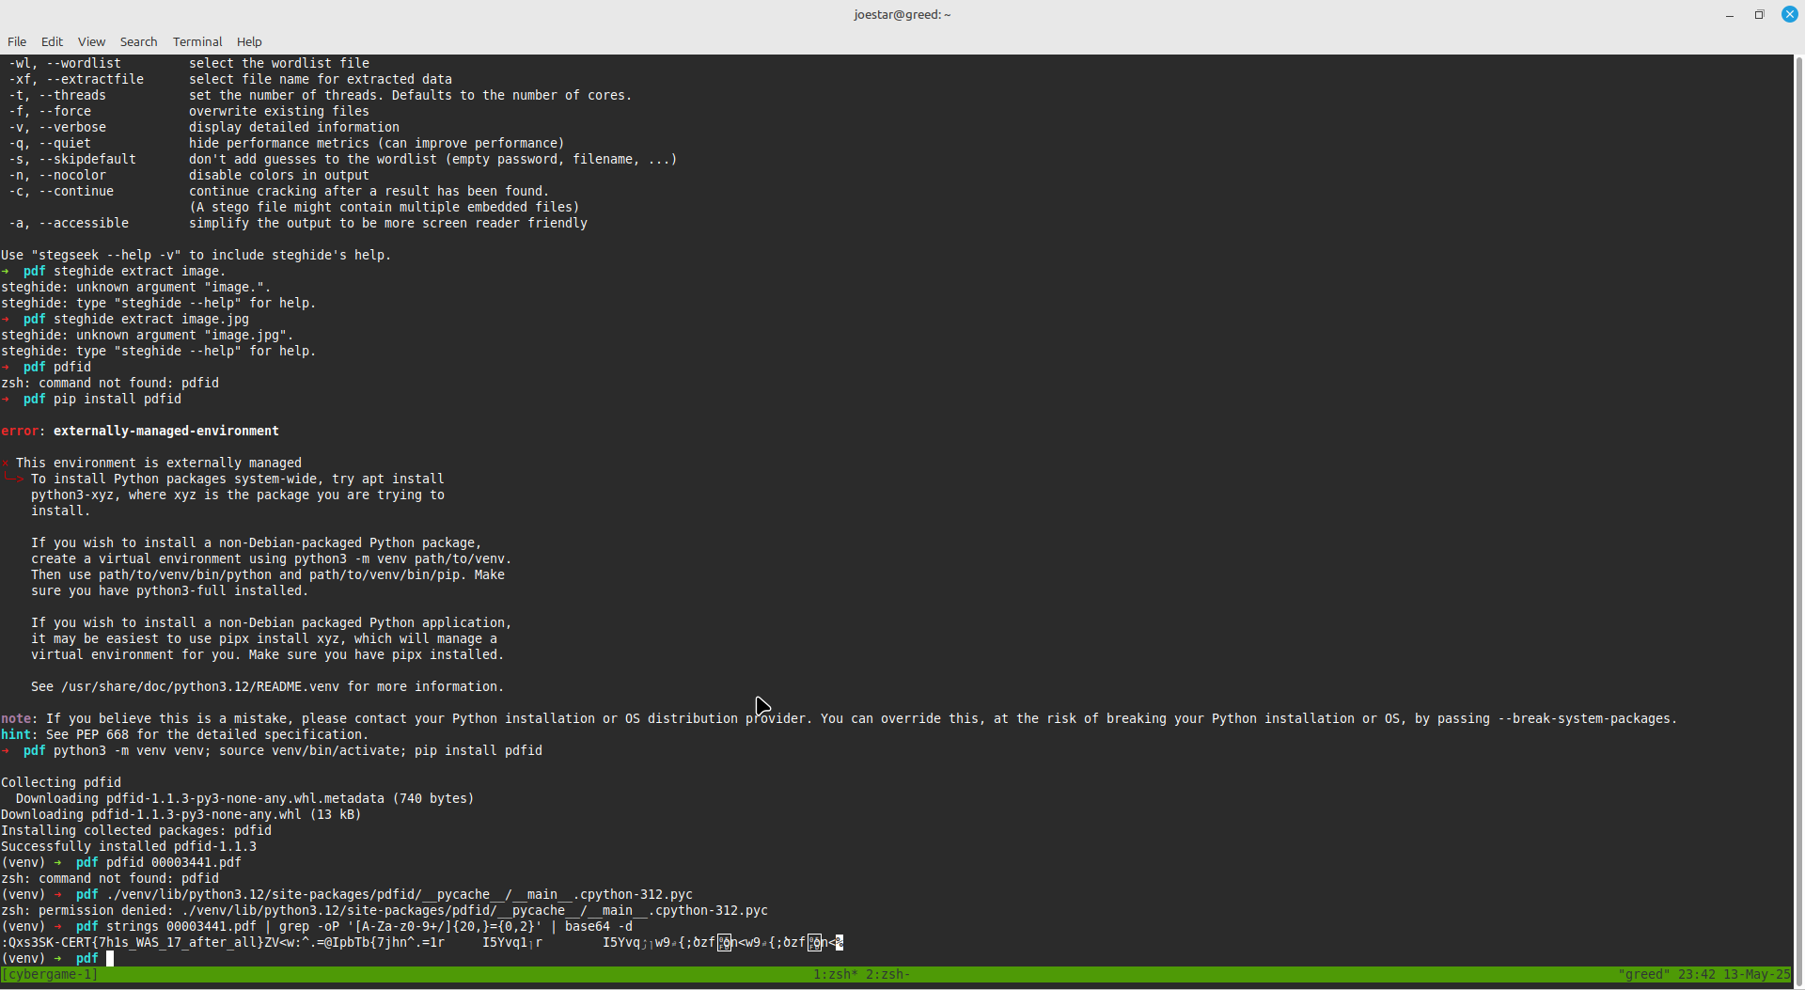Open the Edit menu
This screenshot has width=1805, height=990.
(52, 41)
